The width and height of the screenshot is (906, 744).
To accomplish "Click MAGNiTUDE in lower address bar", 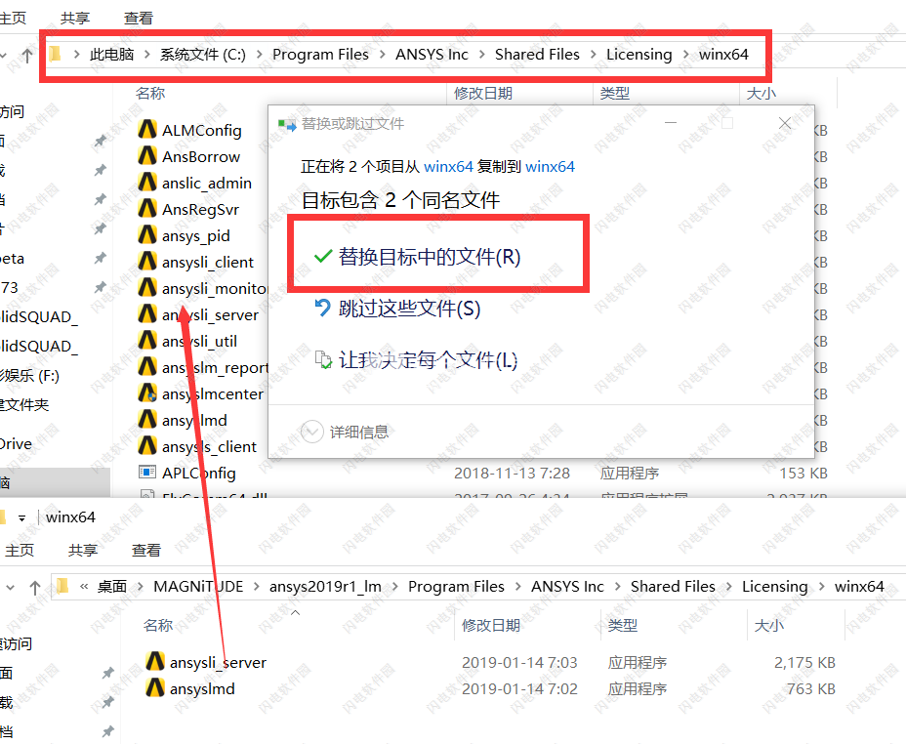I will [198, 587].
